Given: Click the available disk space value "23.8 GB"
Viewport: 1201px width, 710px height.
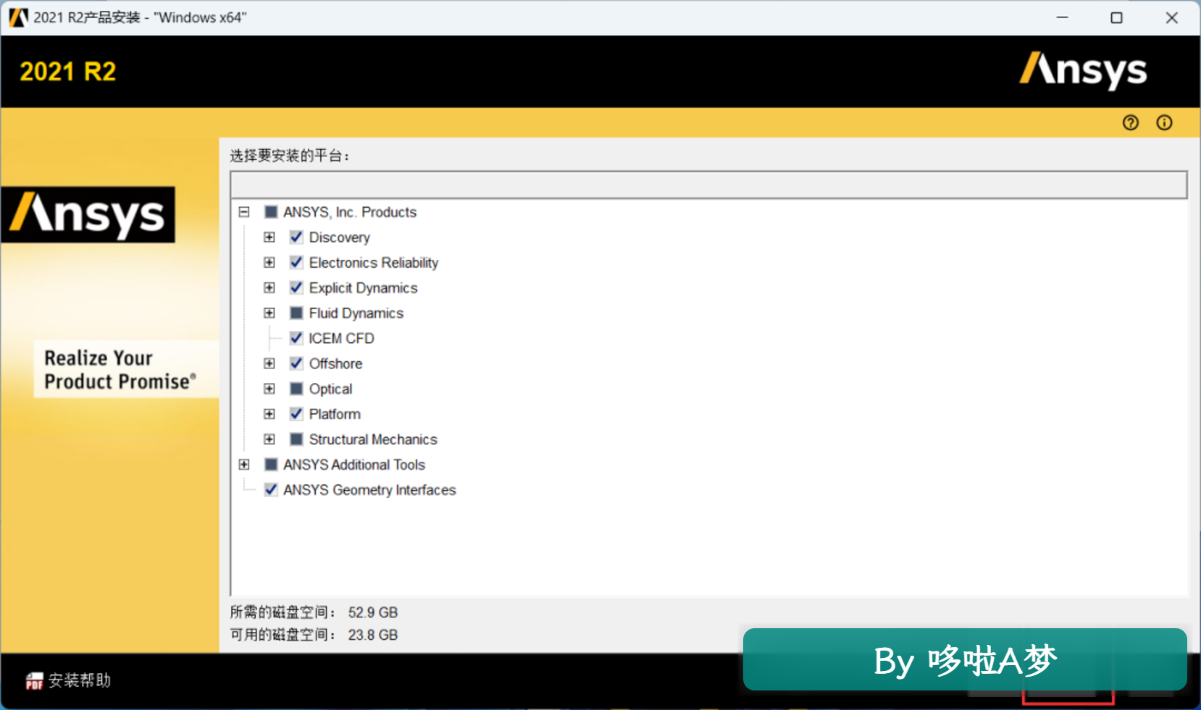Looking at the screenshot, I should pos(373,635).
